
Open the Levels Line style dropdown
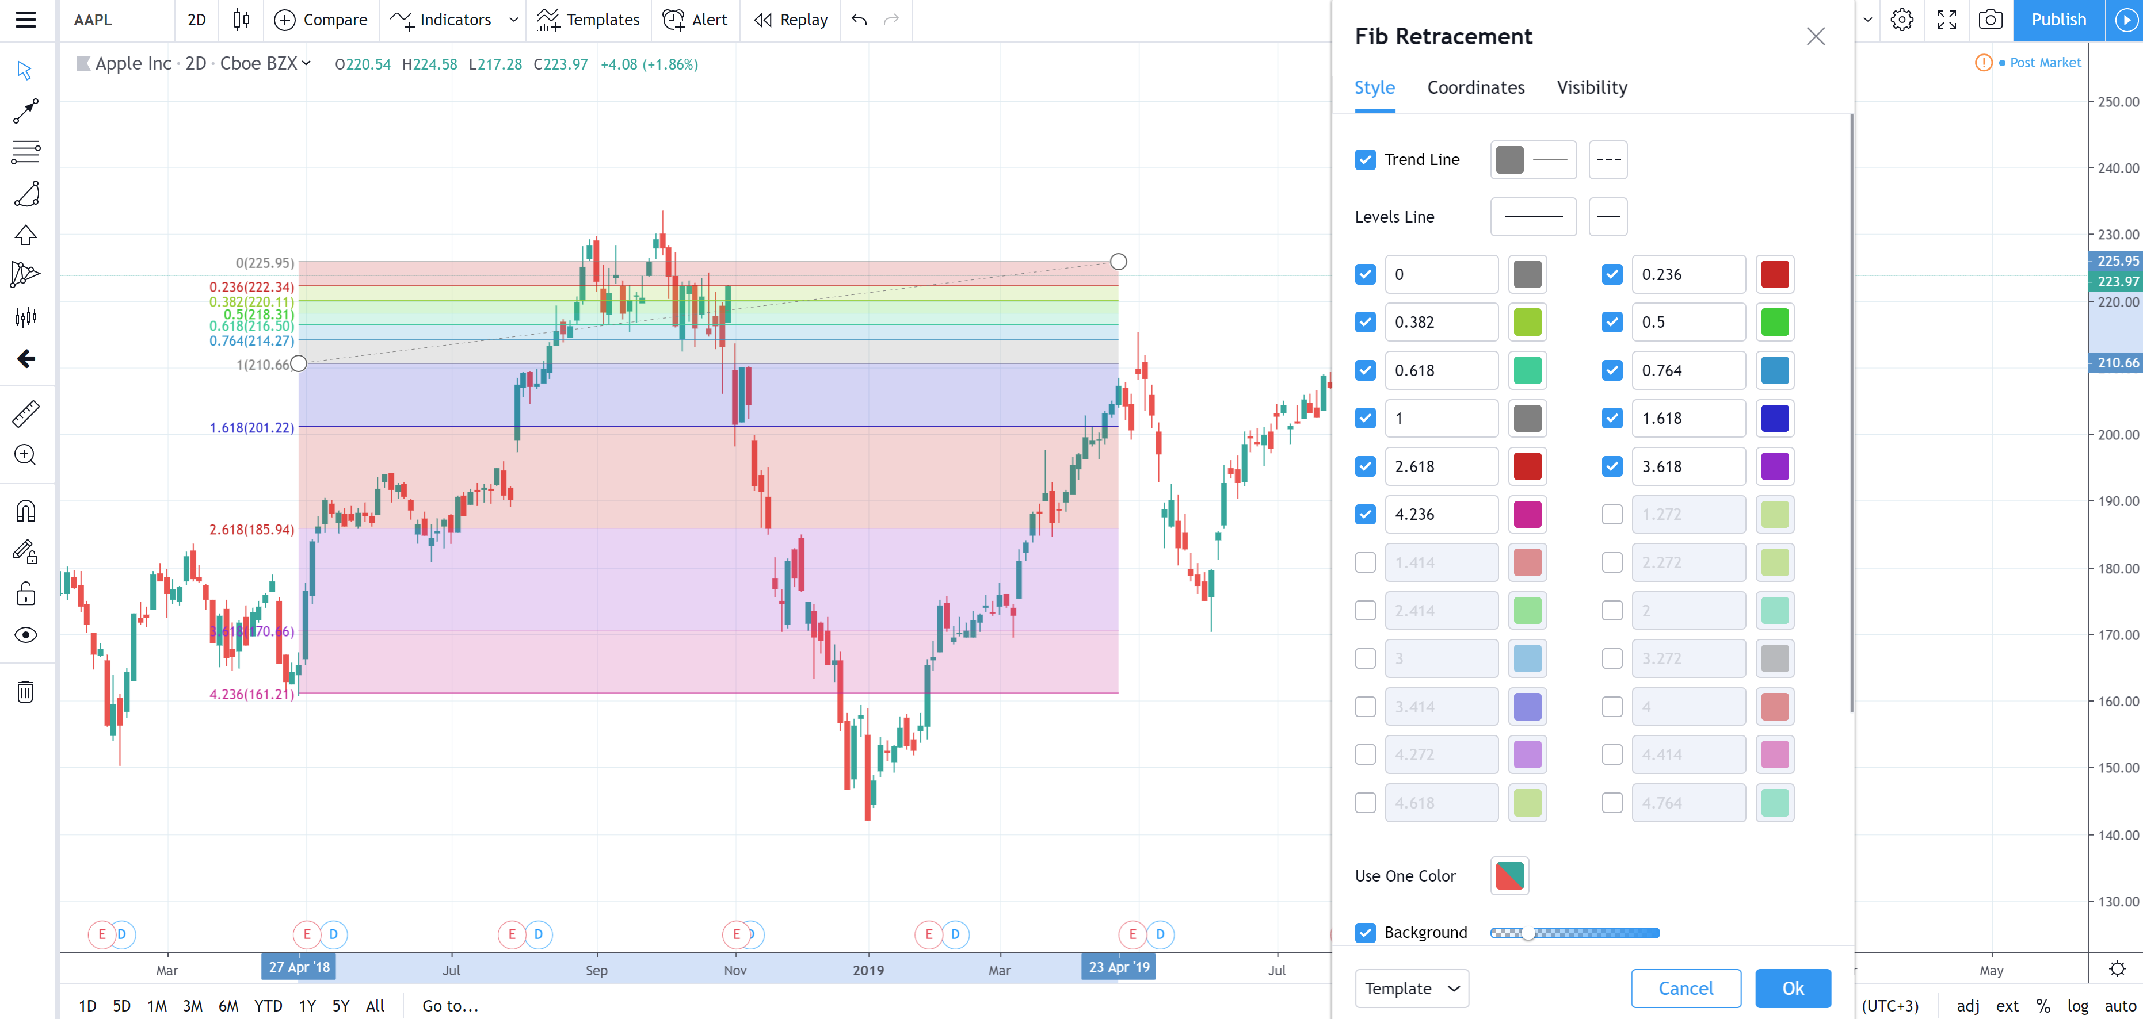click(x=1607, y=217)
